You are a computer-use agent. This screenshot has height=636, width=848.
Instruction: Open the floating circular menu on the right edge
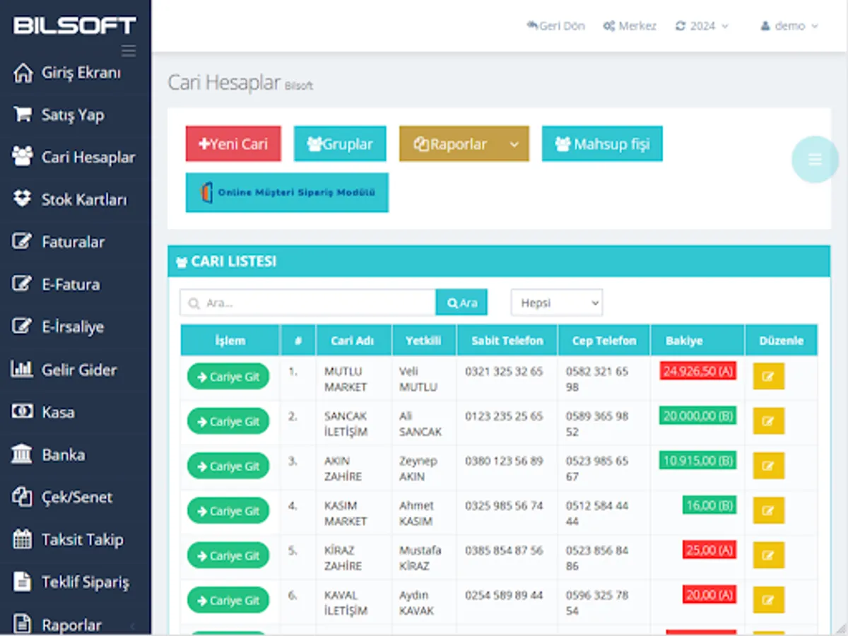tap(815, 160)
